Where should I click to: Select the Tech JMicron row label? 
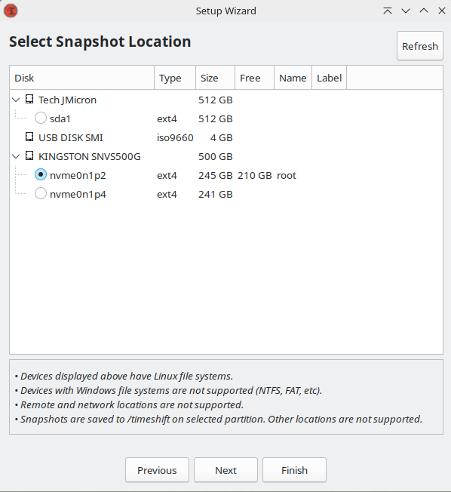pos(67,100)
